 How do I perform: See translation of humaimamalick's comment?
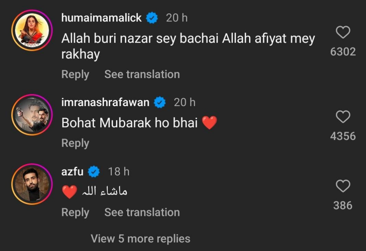pos(142,74)
